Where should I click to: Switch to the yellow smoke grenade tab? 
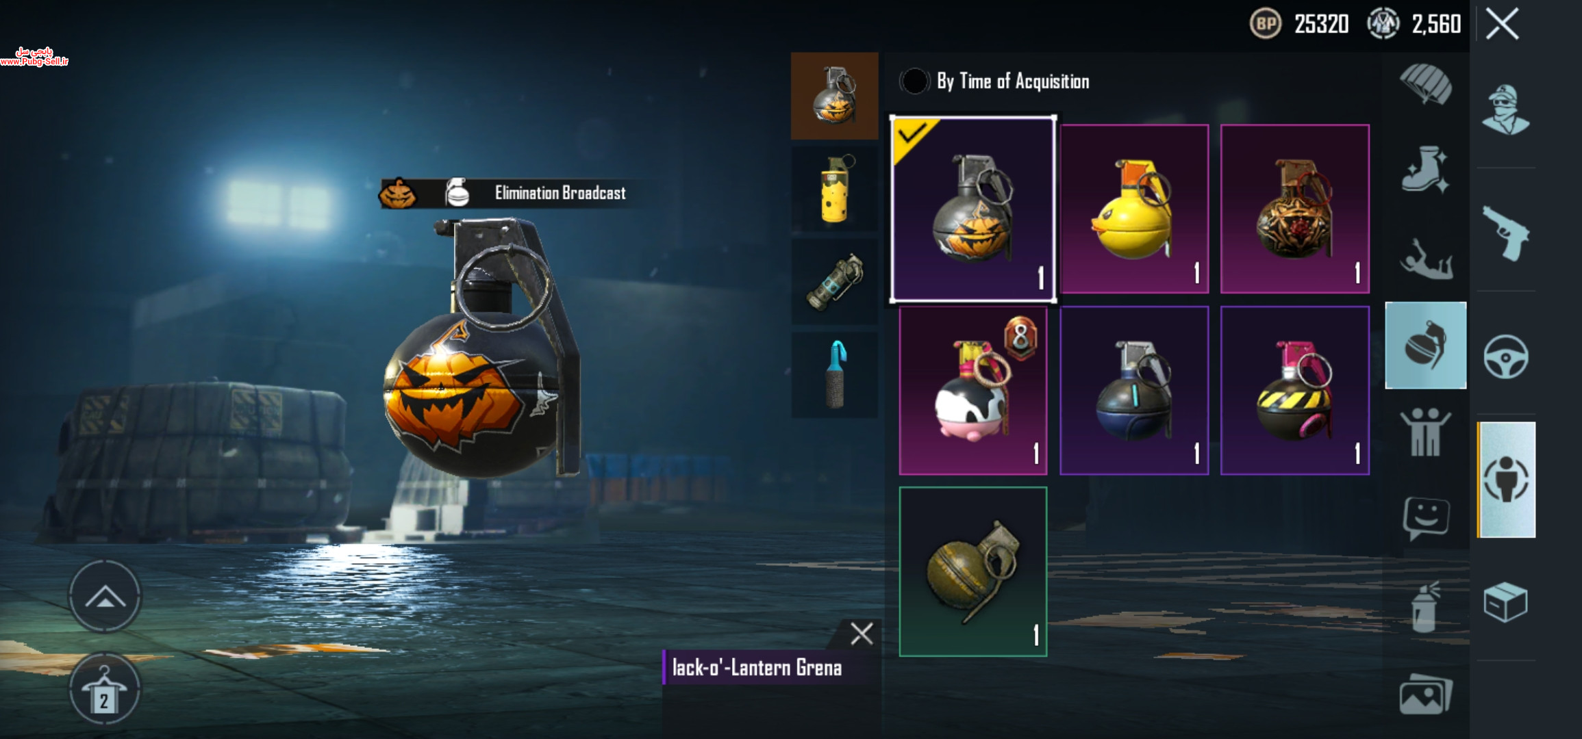(835, 189)
